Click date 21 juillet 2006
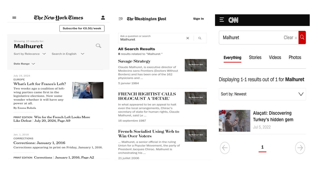 pos(129,158)
